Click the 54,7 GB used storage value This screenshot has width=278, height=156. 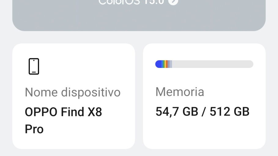coord(177,112)
